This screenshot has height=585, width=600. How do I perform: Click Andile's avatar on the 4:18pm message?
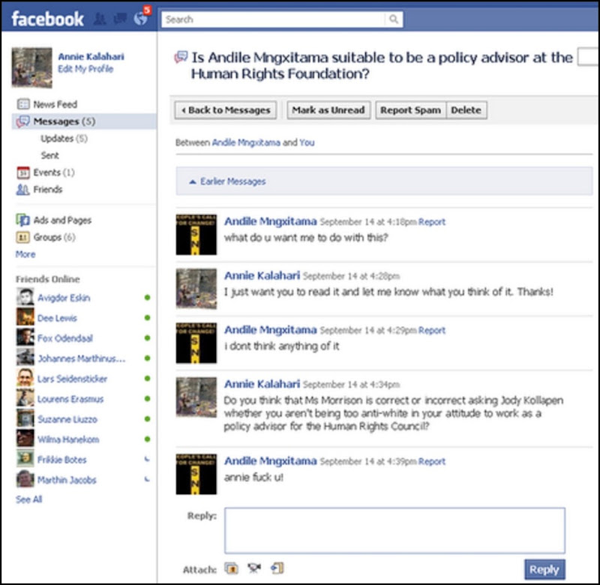[x=196, y=235]
